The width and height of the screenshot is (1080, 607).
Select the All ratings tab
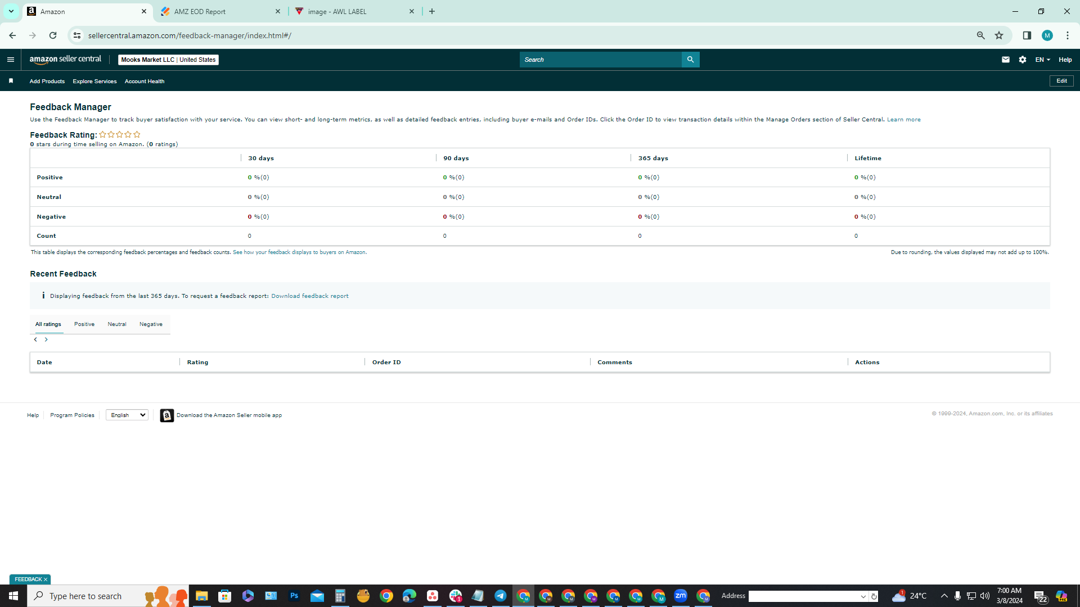coord(48,324)
